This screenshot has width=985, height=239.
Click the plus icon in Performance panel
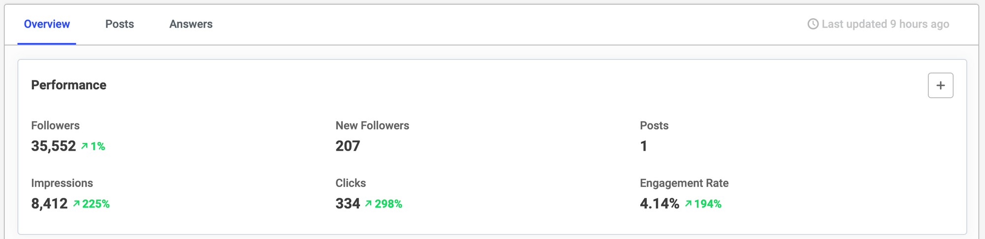[940, 85]
